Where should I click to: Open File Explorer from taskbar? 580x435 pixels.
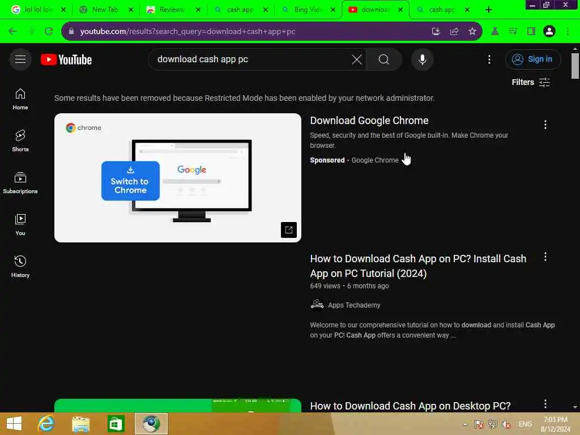point(80,424)
